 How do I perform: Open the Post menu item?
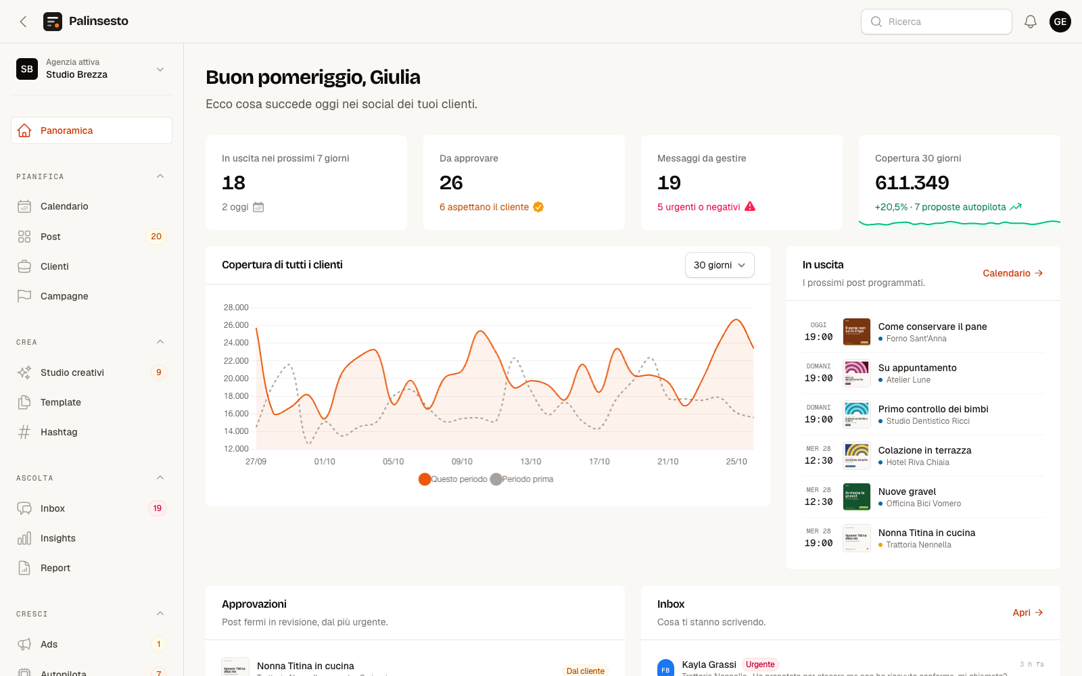(91, 237)
